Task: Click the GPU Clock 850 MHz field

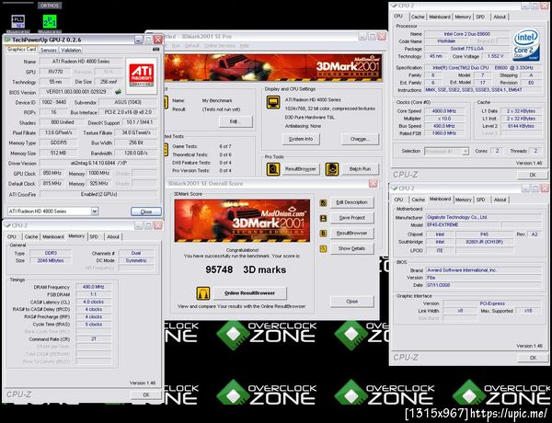Action: point(52,173)
